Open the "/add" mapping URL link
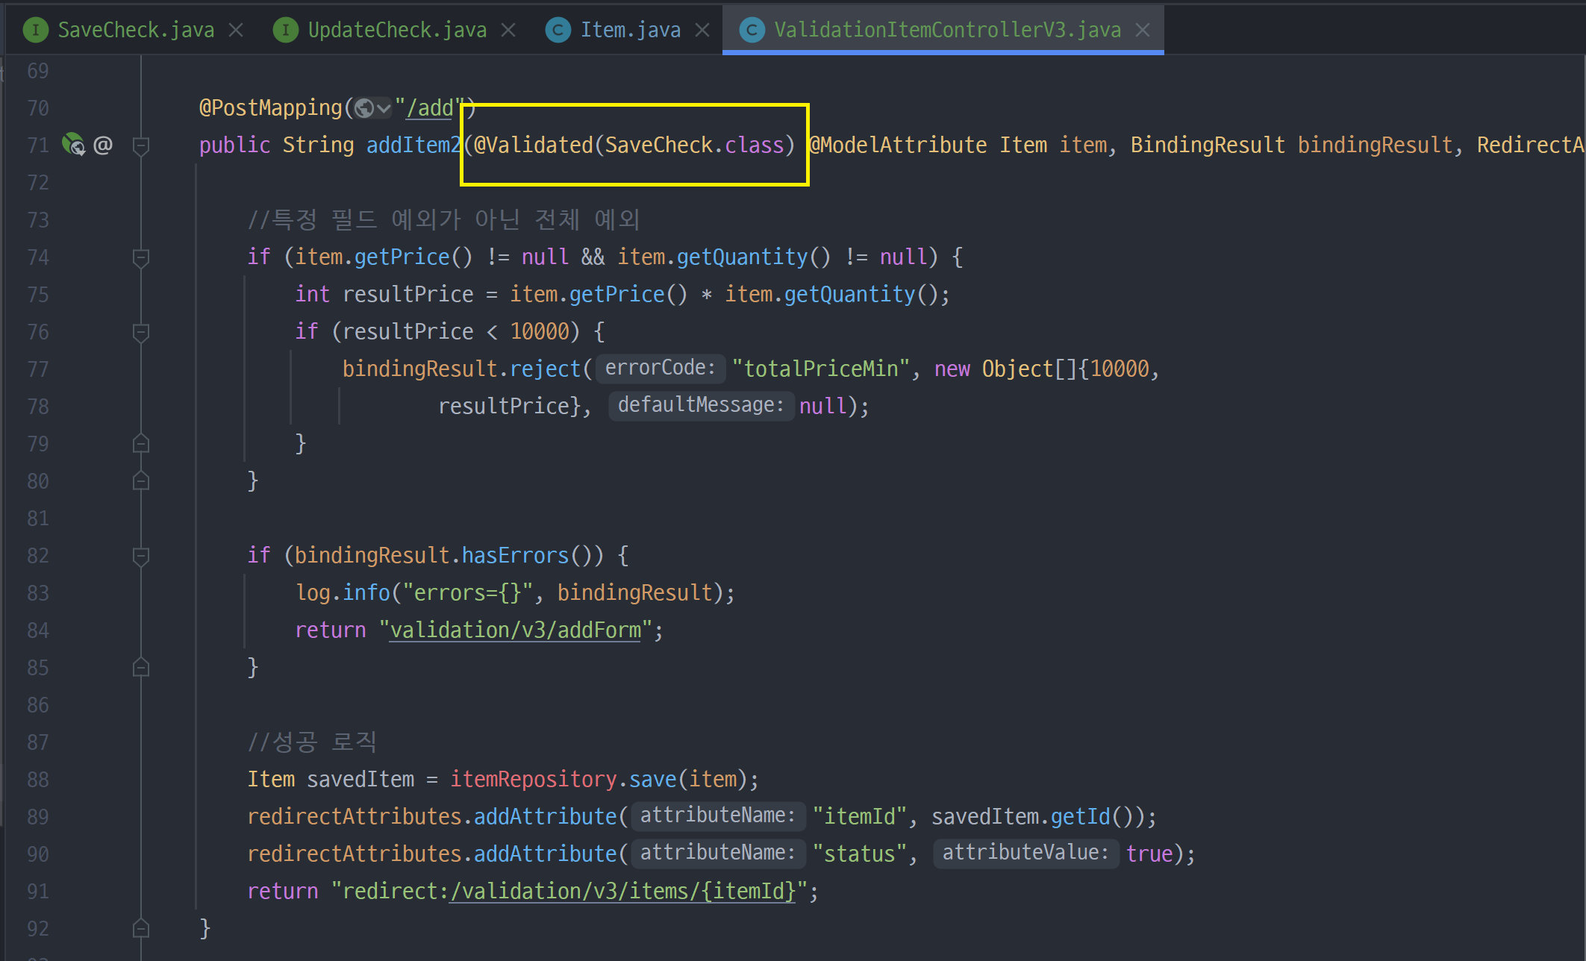The width and height of the screenshot is (1586, 961). pos(428,108)
